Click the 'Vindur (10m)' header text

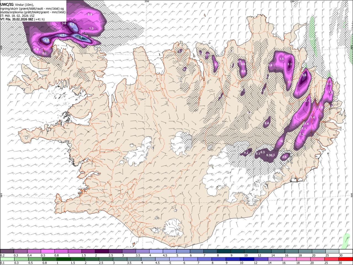[24, 5]
